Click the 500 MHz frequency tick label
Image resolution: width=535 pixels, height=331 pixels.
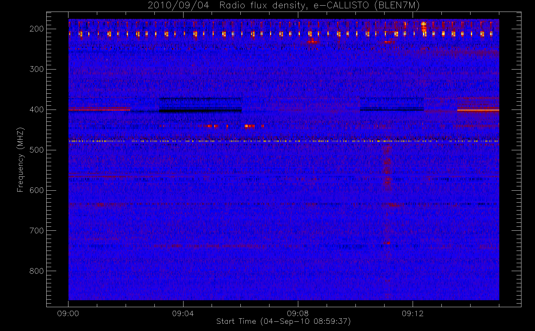(37, 150)
